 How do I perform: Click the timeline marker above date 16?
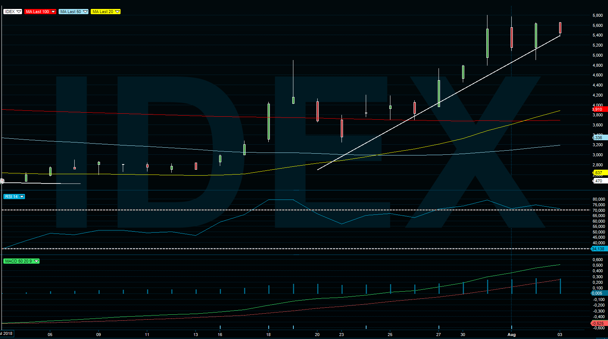coord(220,327)
